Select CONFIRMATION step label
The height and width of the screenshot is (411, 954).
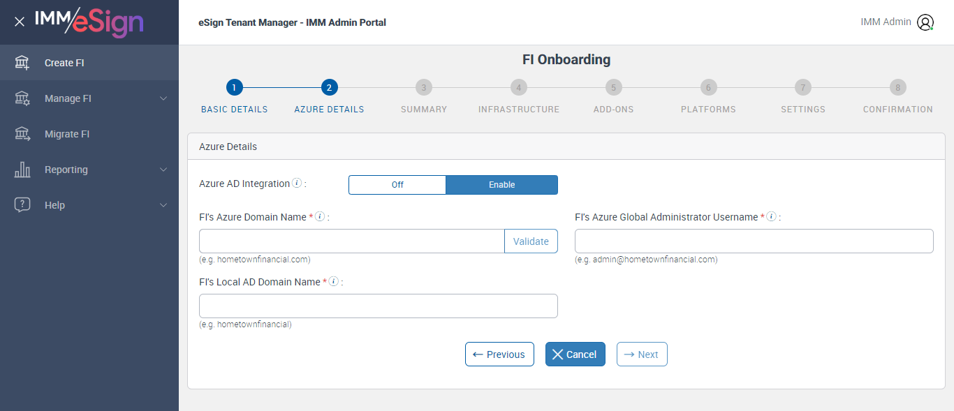tap(898, 110)
